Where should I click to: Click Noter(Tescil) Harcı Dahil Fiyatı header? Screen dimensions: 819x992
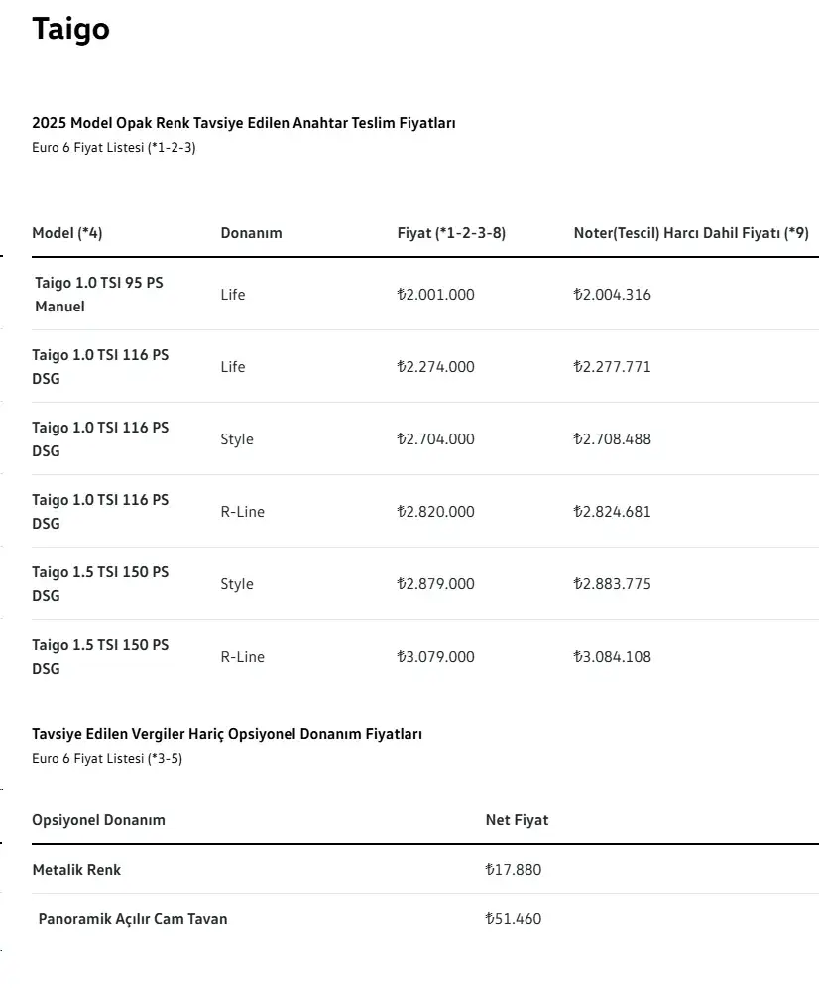coord(691,233)
